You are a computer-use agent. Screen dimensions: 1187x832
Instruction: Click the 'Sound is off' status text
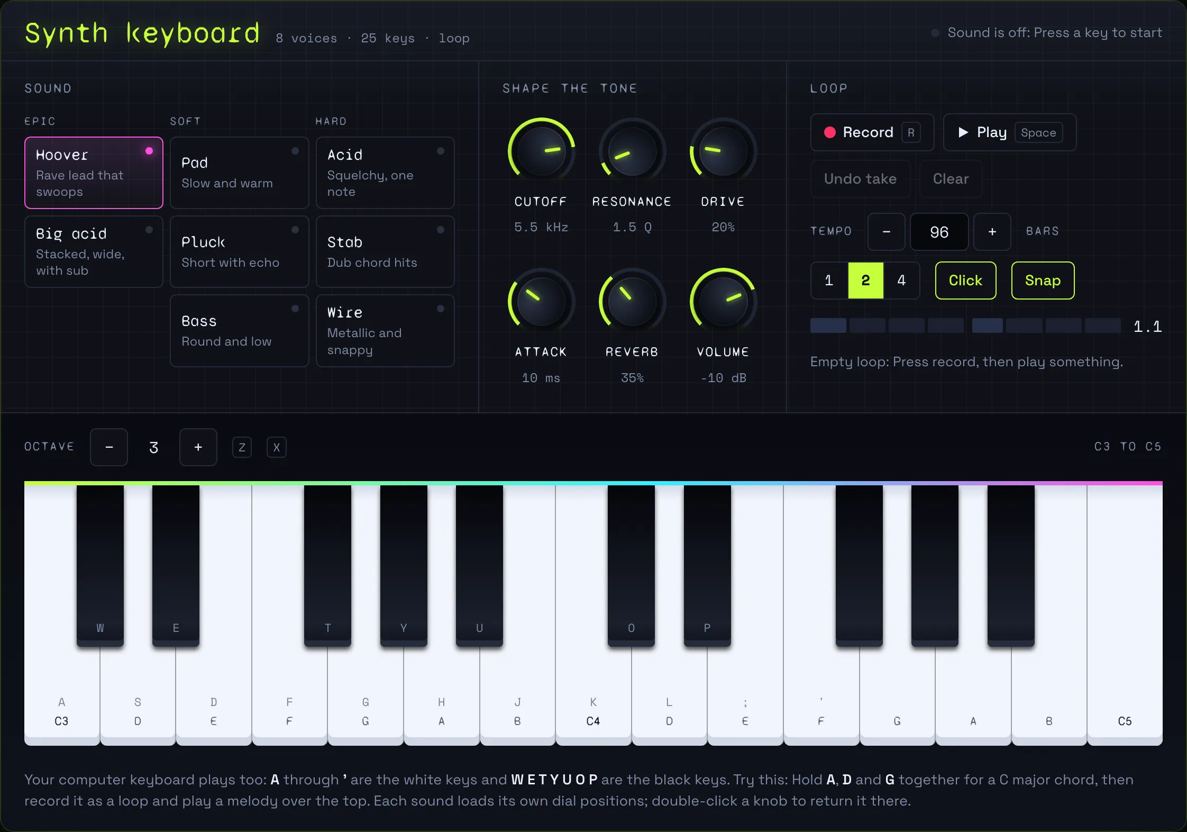pyautogui.click(x=1055, y=33)
